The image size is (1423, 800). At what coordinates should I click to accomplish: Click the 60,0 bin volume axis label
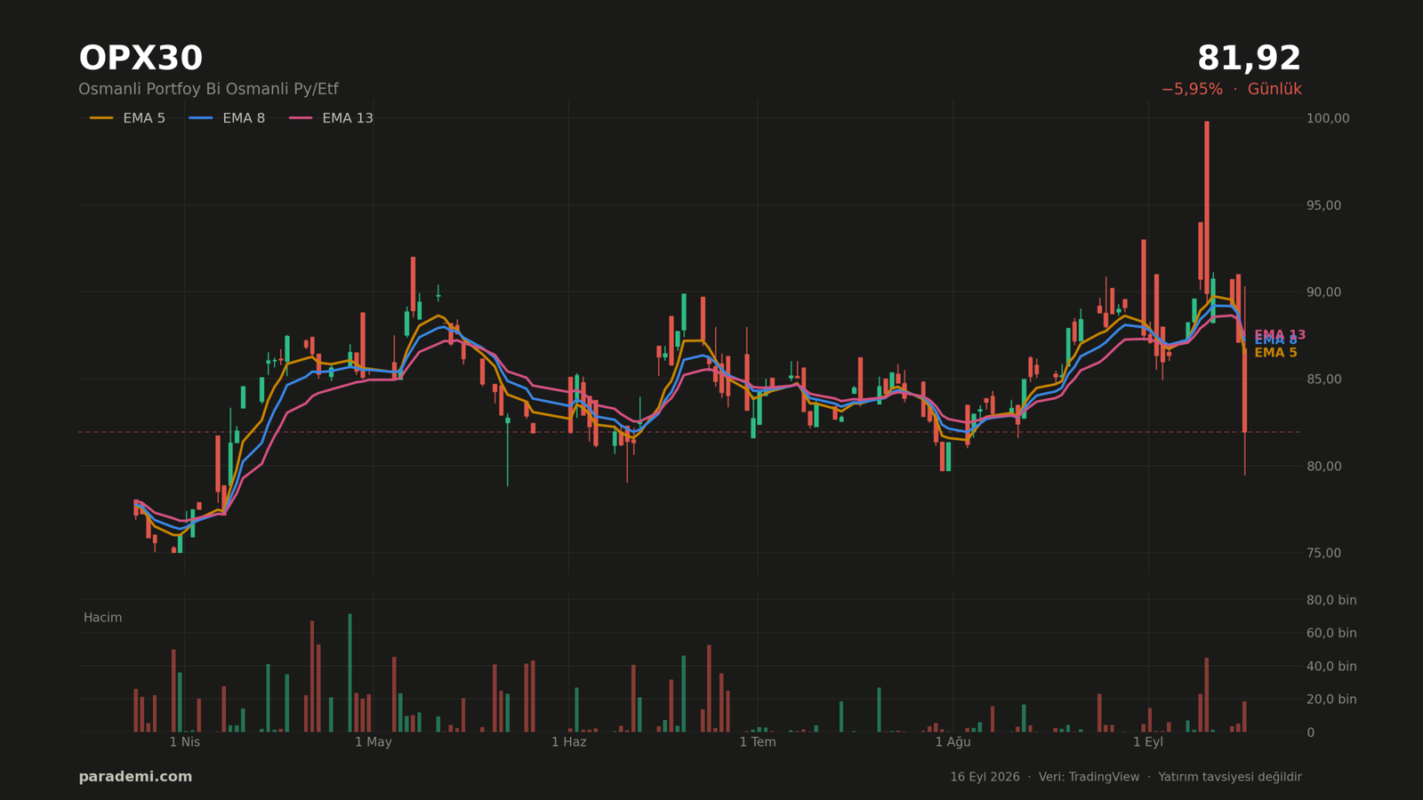(1331, 633)
